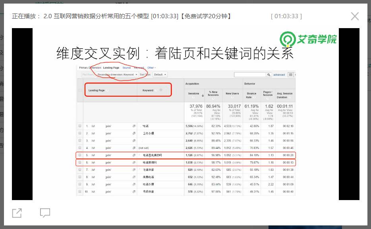Viewport: 371px width, 229px height.
Task: Click the now-playing title 互联网营销数据分析常用的五个模型
Action: tap(102, 16)
